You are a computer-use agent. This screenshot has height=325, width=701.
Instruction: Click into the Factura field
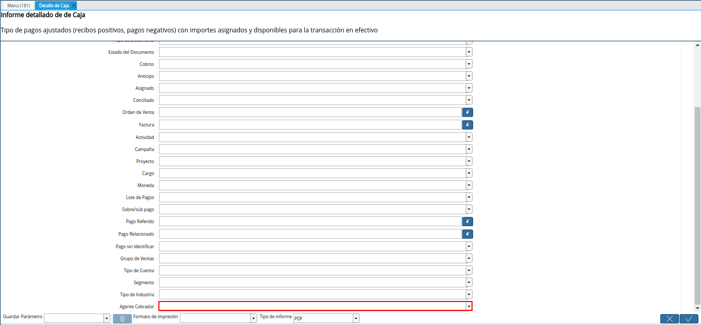coord(310,125)
